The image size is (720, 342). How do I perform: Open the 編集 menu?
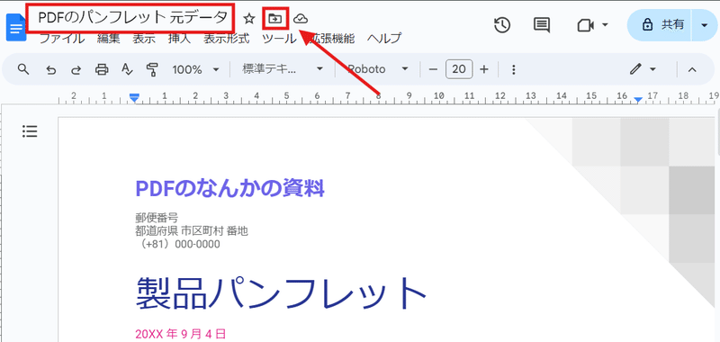[x=108, y=39]
